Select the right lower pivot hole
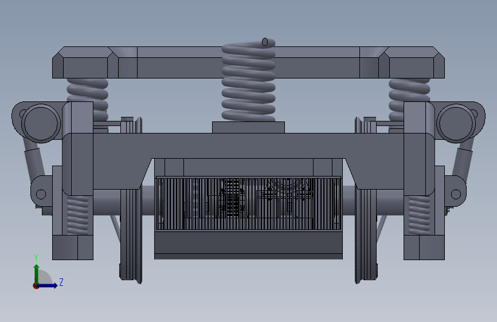Viewport: 497px width, 322px height. [x=456, y=194]
